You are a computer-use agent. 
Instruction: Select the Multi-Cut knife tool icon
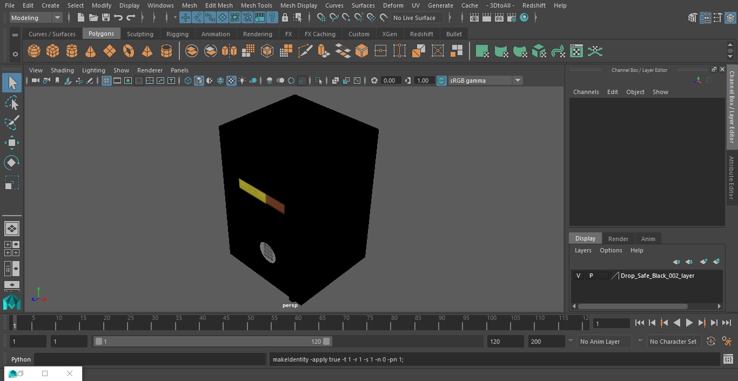pos(305,51)
